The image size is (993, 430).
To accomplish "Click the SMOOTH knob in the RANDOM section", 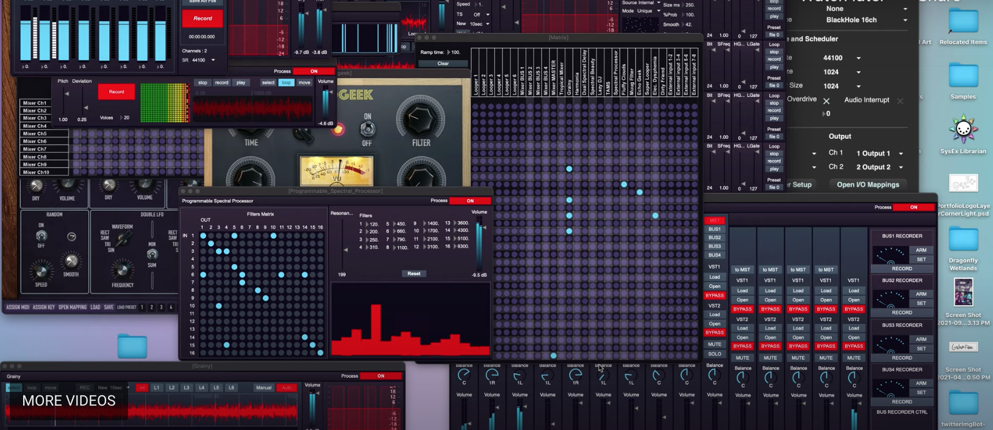I will pyautogui.click(x=71, y=261).
